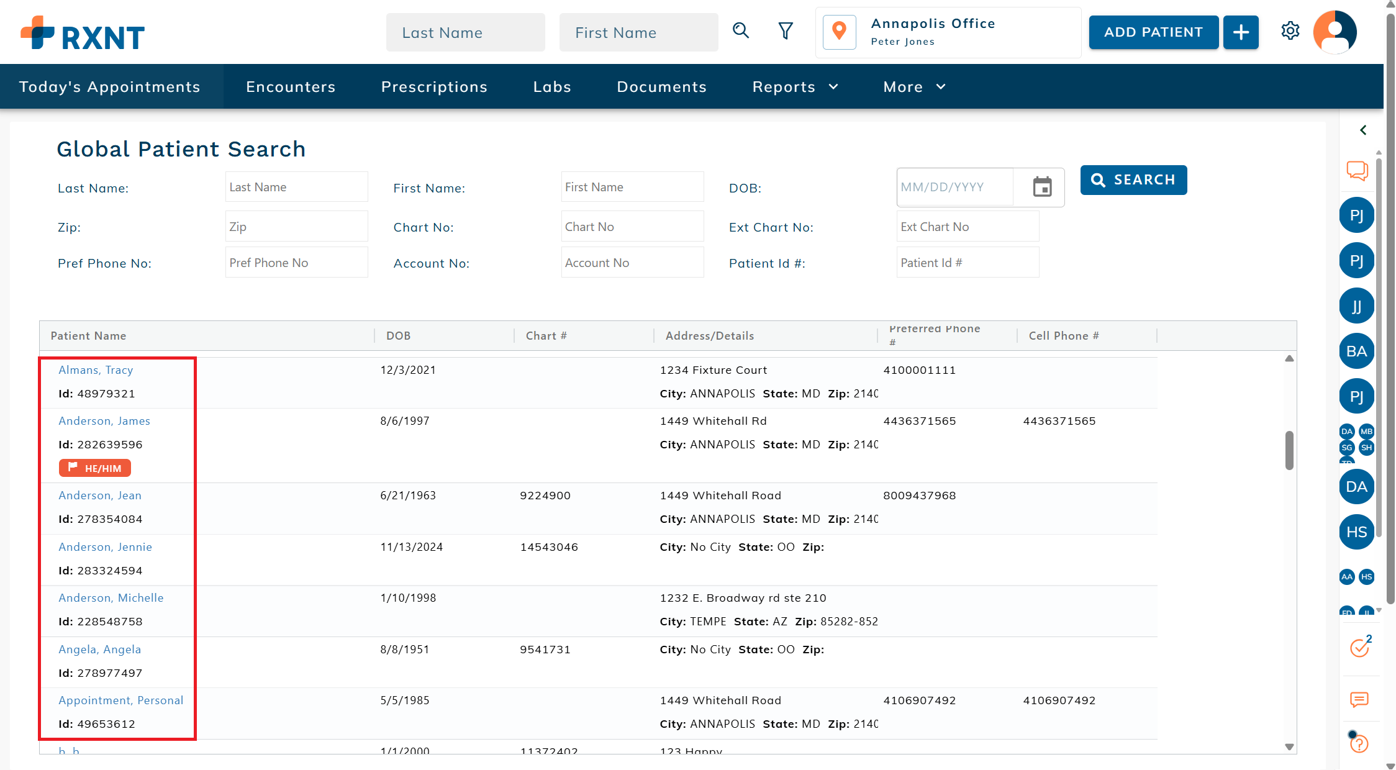The image size is (1396, 770).
Task: Click the header Last Name search field
Action: point(466,32)
